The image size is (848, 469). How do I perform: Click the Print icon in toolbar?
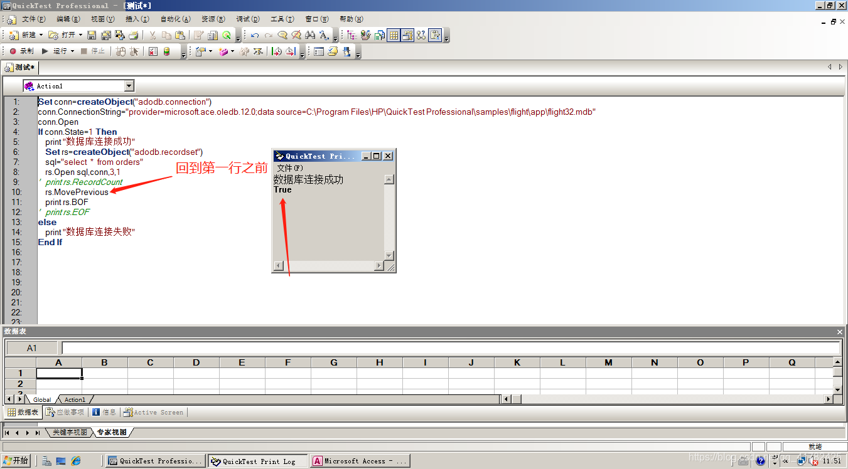click(x=134, y=35)
